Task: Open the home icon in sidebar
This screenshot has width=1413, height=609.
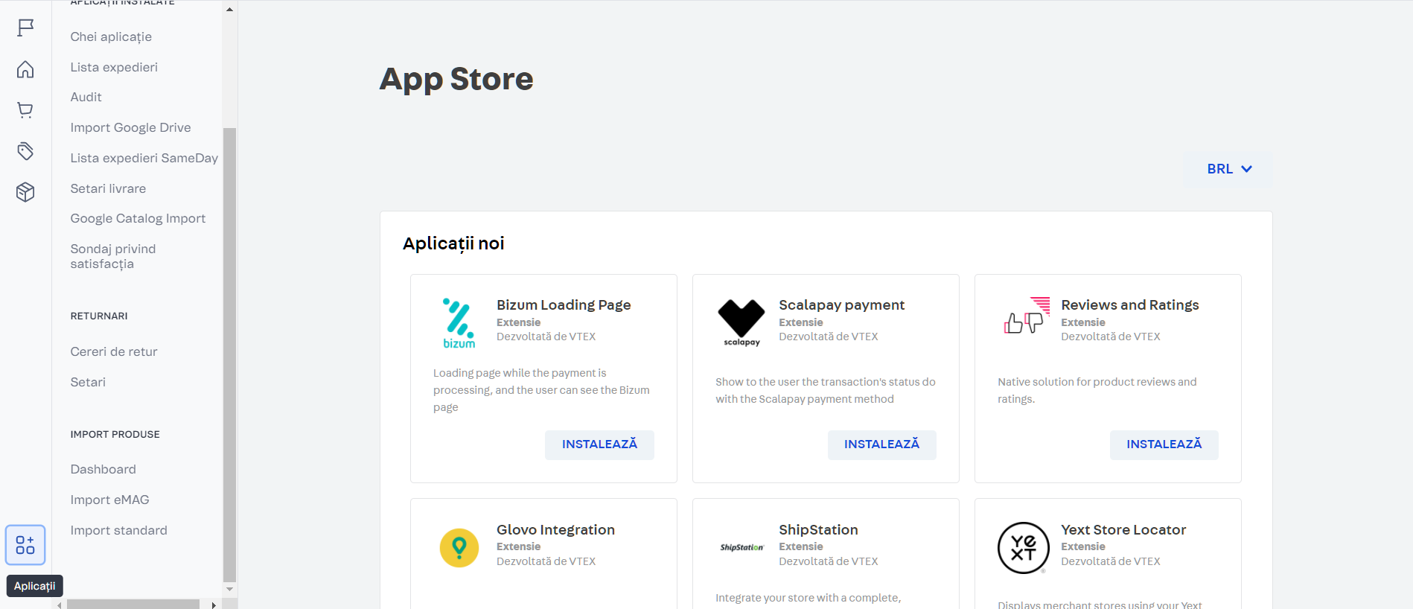Action: click(25, 69)
